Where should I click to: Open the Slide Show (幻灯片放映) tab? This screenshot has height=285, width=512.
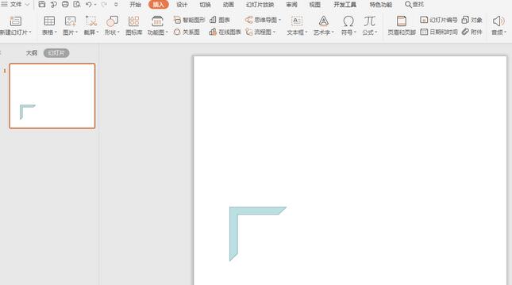(x=260, y=5)
